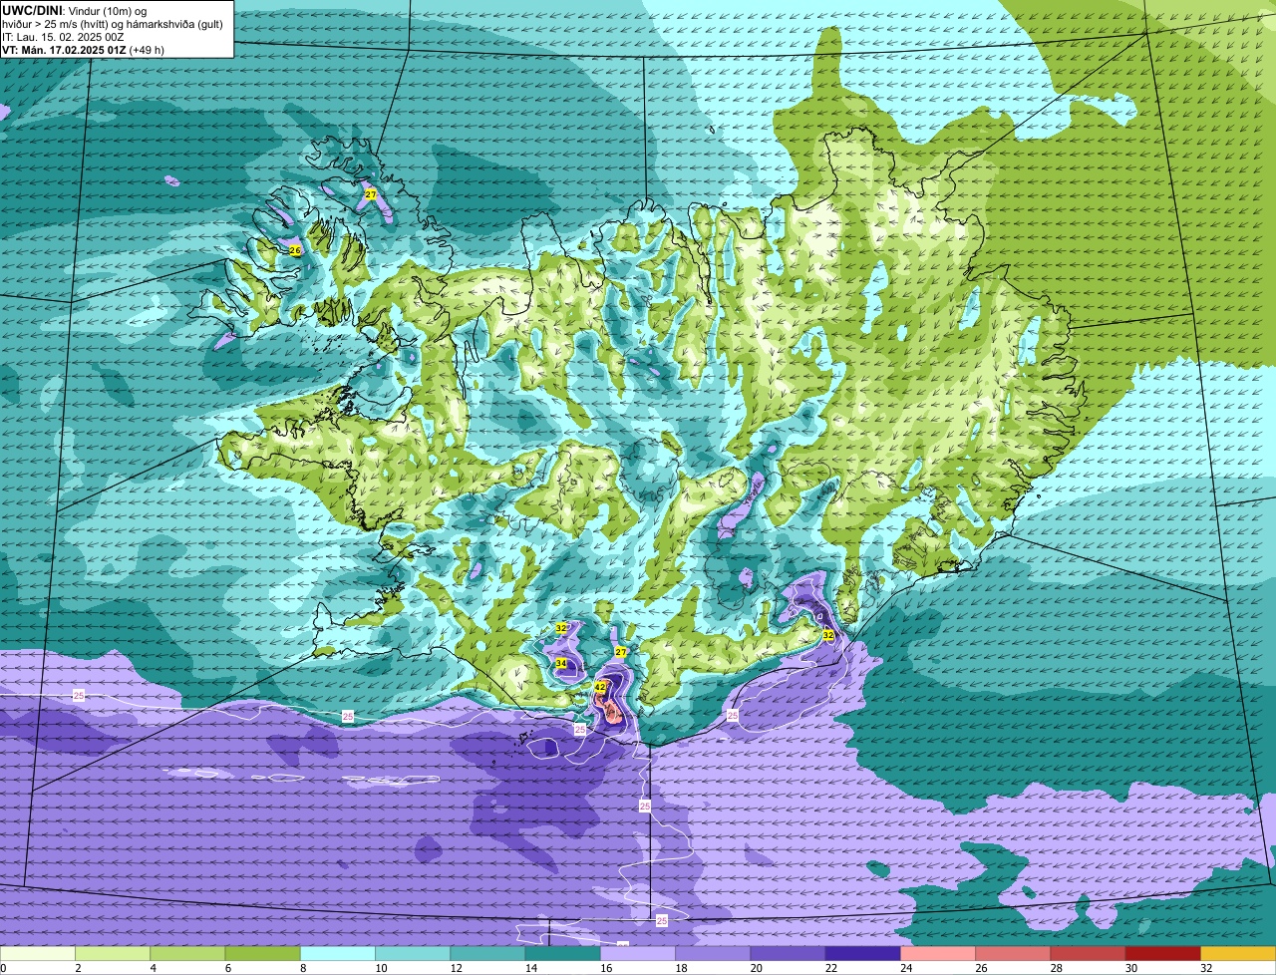Click the yellow 42 peak gust marker
1276x975 pixels.
coord(600,687)
